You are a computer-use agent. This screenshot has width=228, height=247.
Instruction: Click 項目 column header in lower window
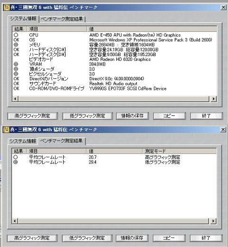[x=57, y=151]
